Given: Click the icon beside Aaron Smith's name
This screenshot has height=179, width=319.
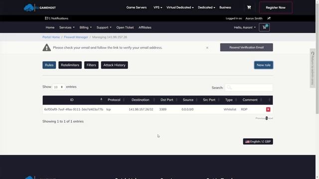Looking at the screenshot, I should (x=269, y=18).
